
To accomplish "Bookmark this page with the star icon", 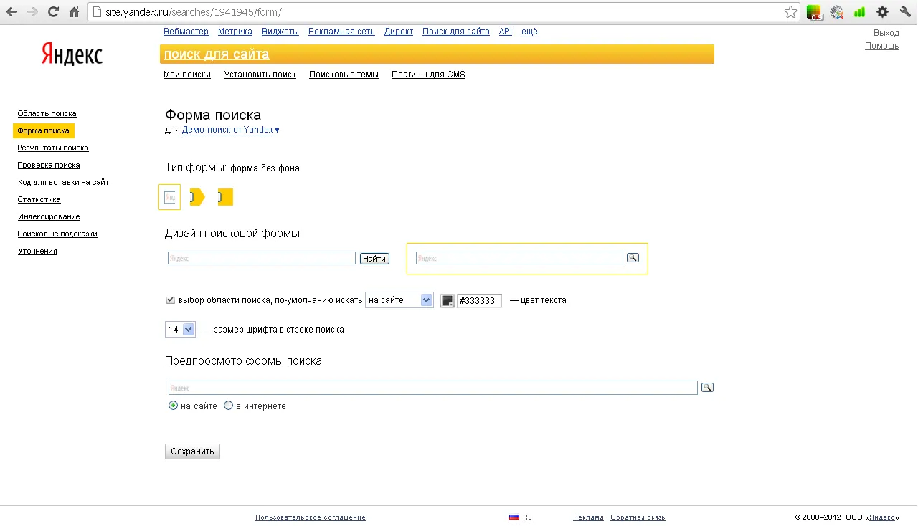I will click(x=790, y=11).
